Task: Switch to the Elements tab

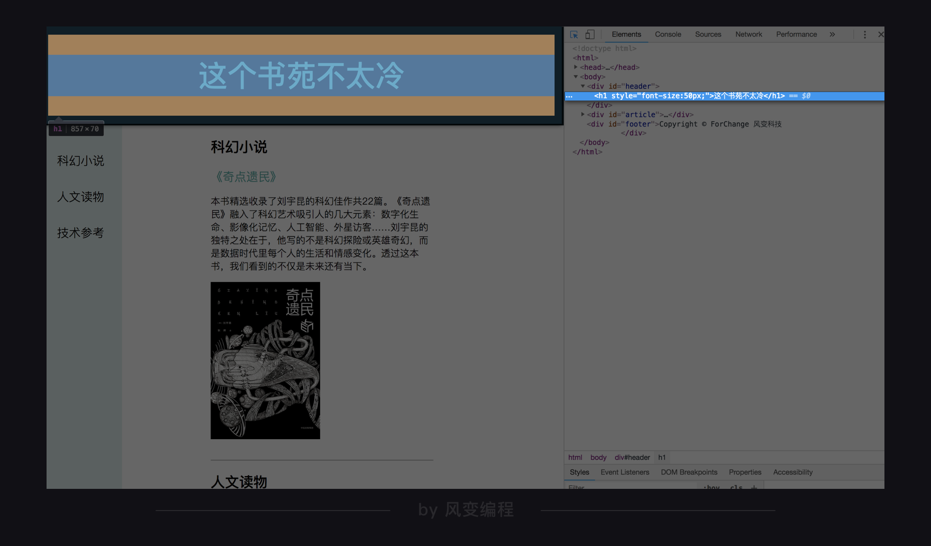Action: click(626, 34)
